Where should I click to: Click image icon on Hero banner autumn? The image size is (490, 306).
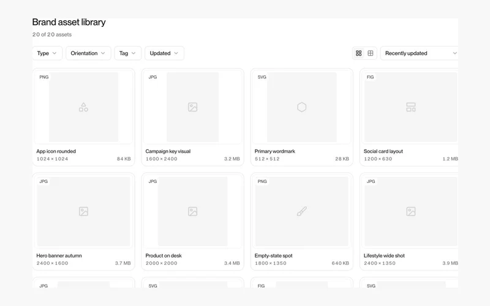coord(83,211)
